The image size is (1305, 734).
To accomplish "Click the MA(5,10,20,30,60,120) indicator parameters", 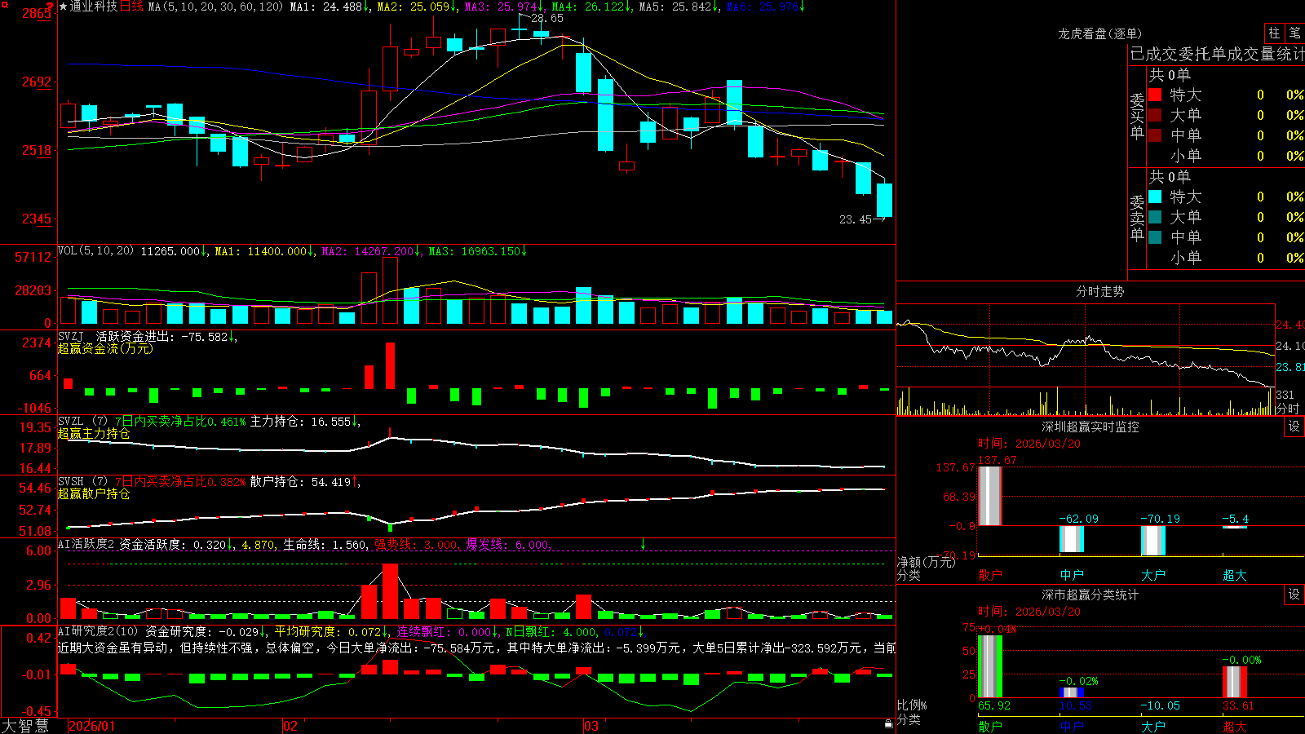I will pyautogui.click(x=216, y=7).
